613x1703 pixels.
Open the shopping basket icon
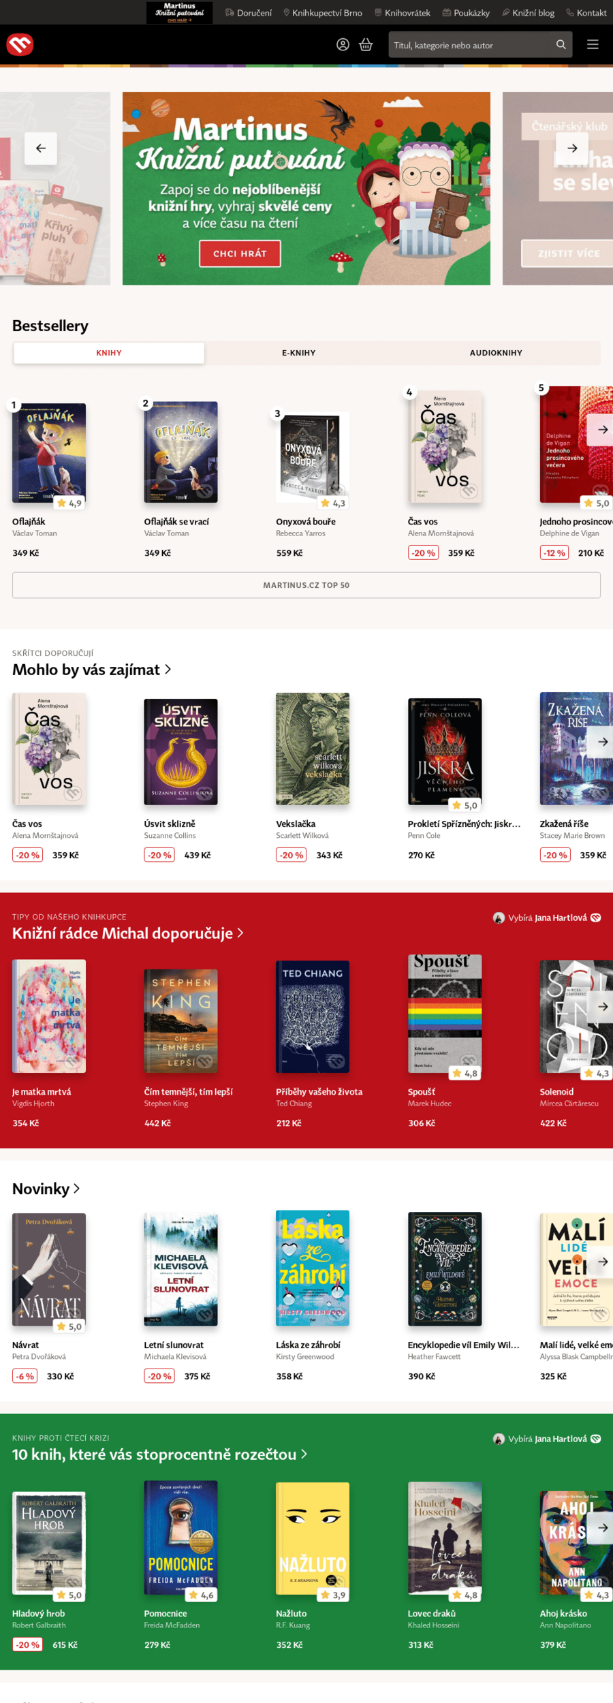coord(366,45)
